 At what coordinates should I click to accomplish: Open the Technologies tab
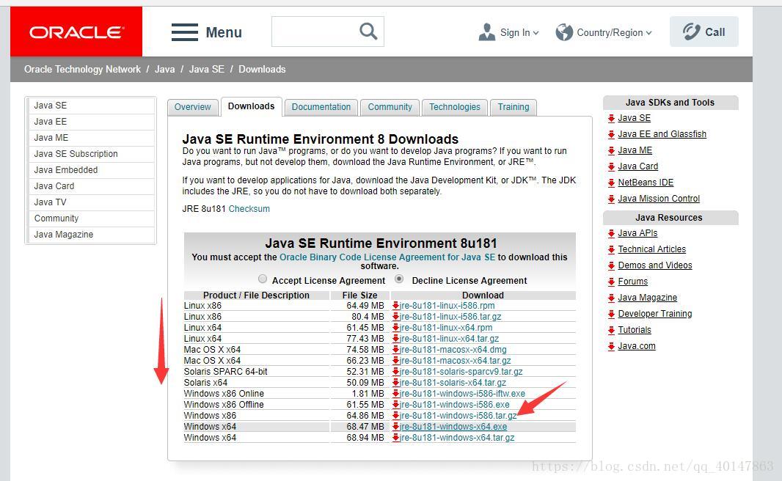(455, 107)
